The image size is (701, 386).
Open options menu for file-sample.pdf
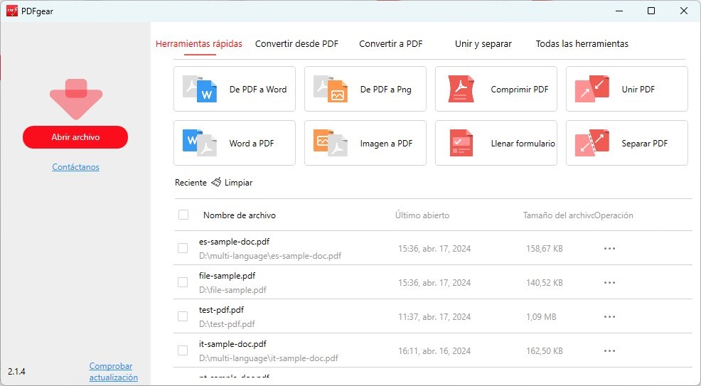click(609, 282)
